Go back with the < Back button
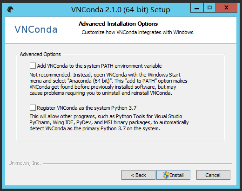Viewport: 242px width, 191px height. tap(138, 175)
